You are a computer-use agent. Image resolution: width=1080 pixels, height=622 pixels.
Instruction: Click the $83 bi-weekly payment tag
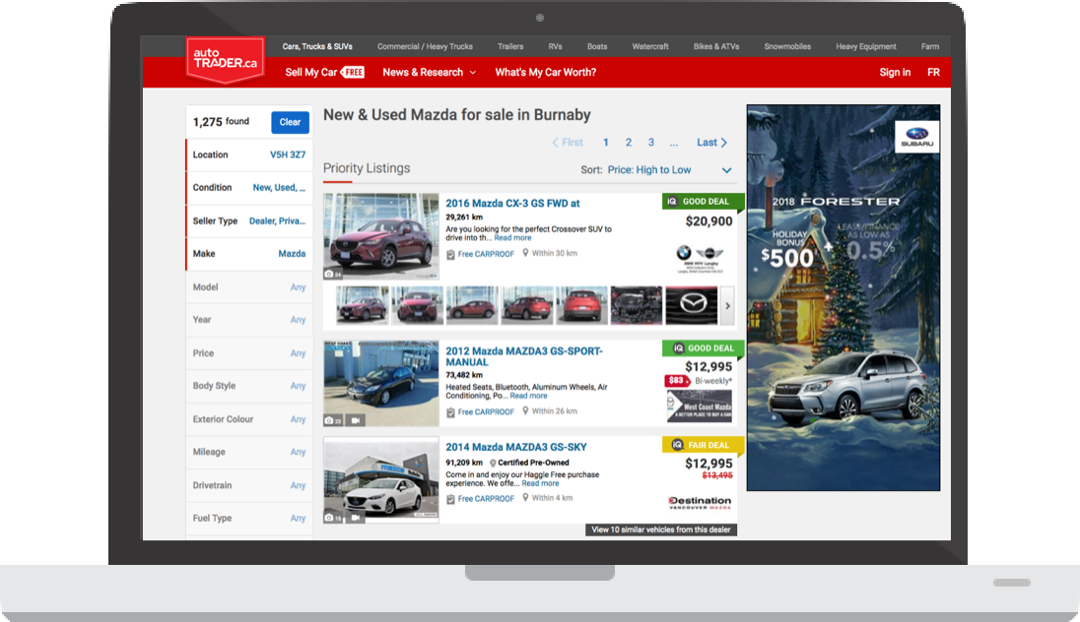coord(677,381)
